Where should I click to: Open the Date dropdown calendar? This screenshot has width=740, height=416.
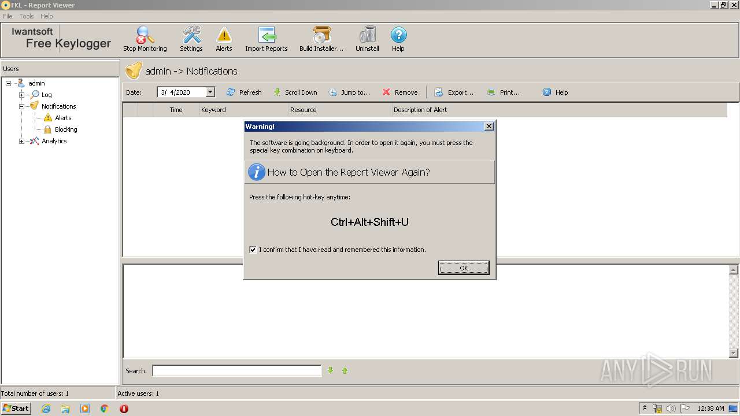click(210, 92)
